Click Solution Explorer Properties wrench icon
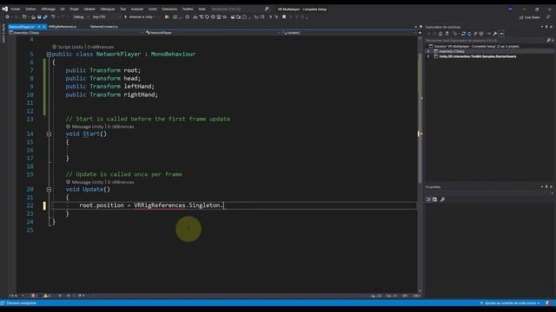The width and height of the screenshot is (556, 312). pos(495,34)
